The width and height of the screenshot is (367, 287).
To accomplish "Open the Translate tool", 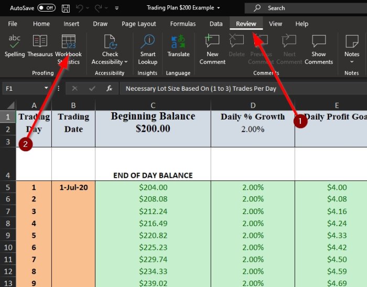I will click(178, 46).
